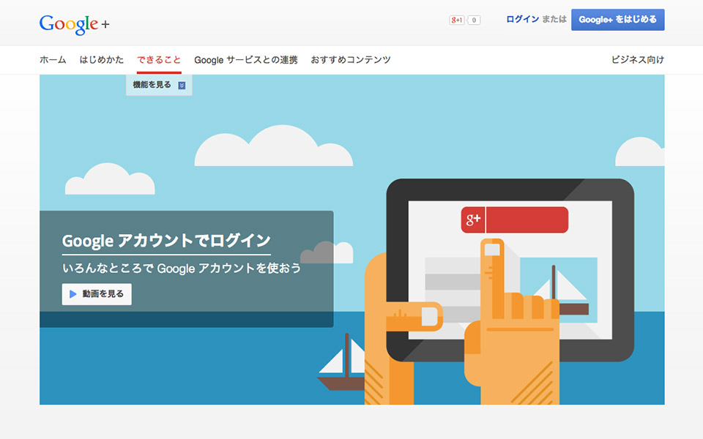703x439 pixels.
Task: Click the Google アカウントでログイン heading
Action: (166, 241)
